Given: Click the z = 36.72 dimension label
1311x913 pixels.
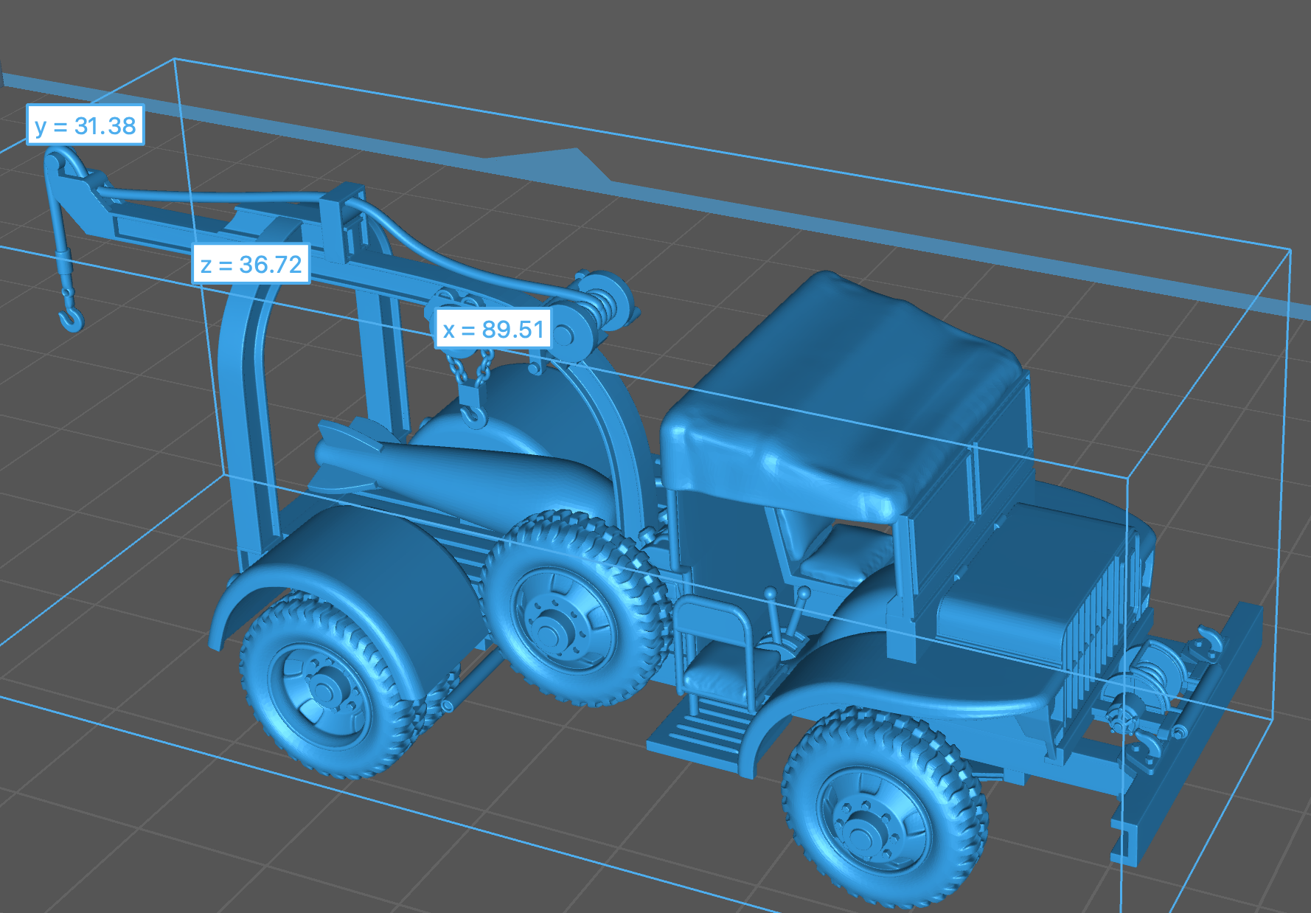Looking at the screenshot, I should click(x=251, y=264).
